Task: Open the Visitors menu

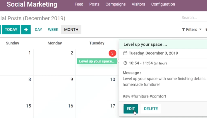Action: (x=138, y=4)
